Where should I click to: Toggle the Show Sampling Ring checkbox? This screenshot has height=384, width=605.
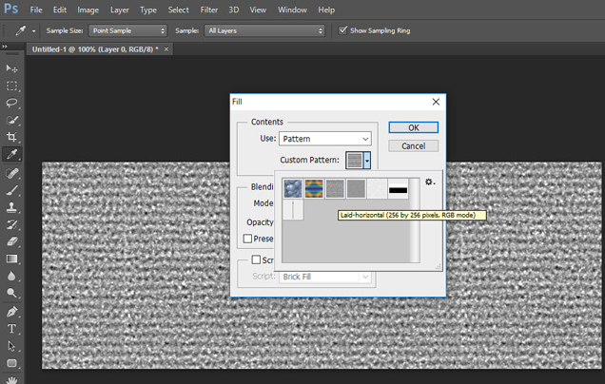pos(343,30)
